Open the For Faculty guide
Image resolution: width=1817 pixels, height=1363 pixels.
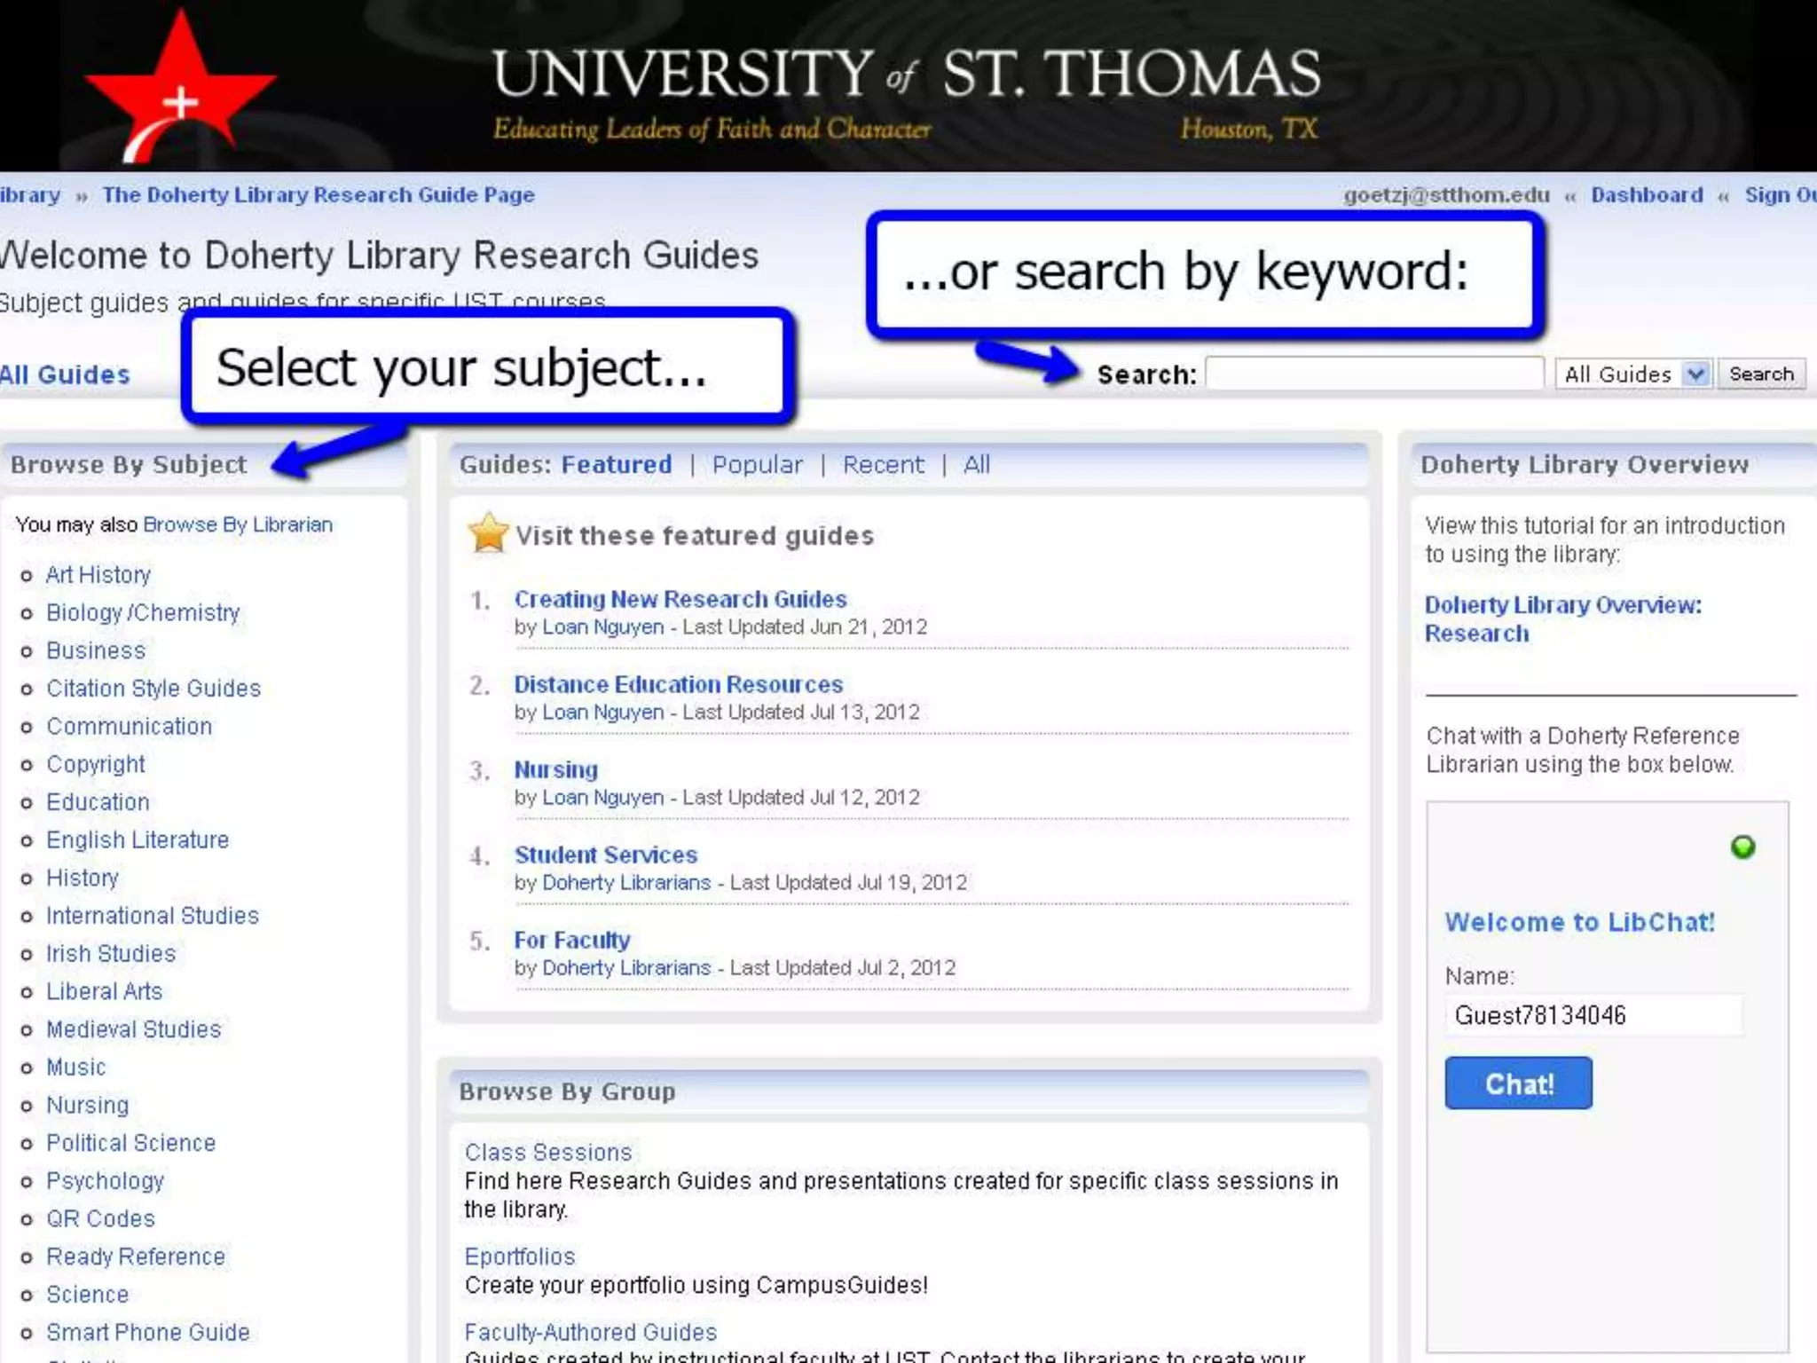coord(572,940)
